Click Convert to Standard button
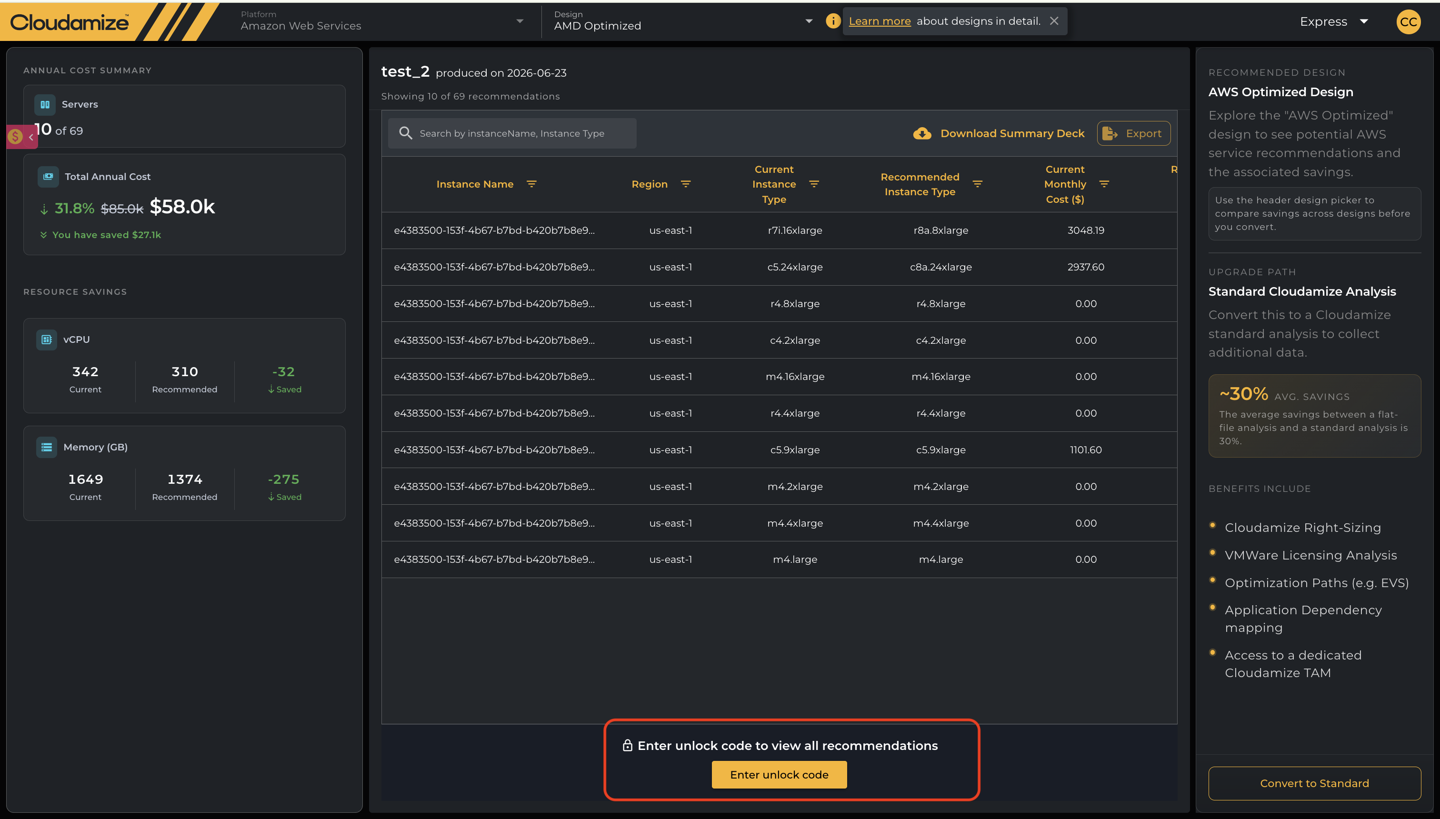 (x=1315, y=783)
